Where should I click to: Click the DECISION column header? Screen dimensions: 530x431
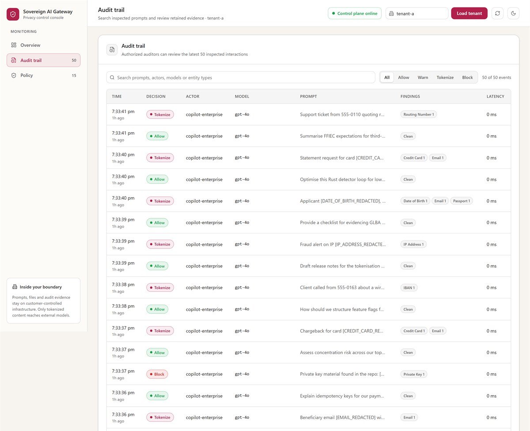[156, 96]
